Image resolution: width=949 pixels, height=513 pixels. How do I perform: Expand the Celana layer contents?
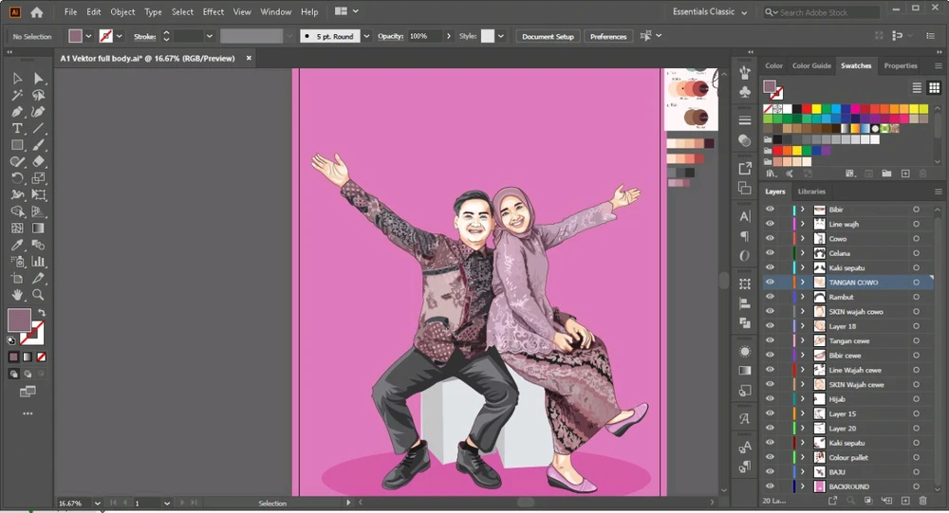point(802,253)
